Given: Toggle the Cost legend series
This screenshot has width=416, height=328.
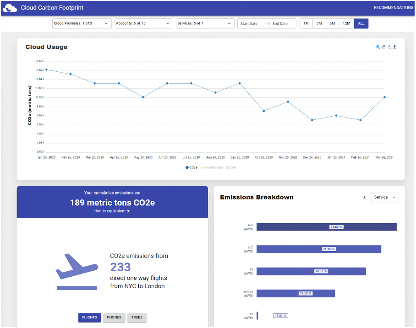Looking at the screenshot, I should 231,167.
